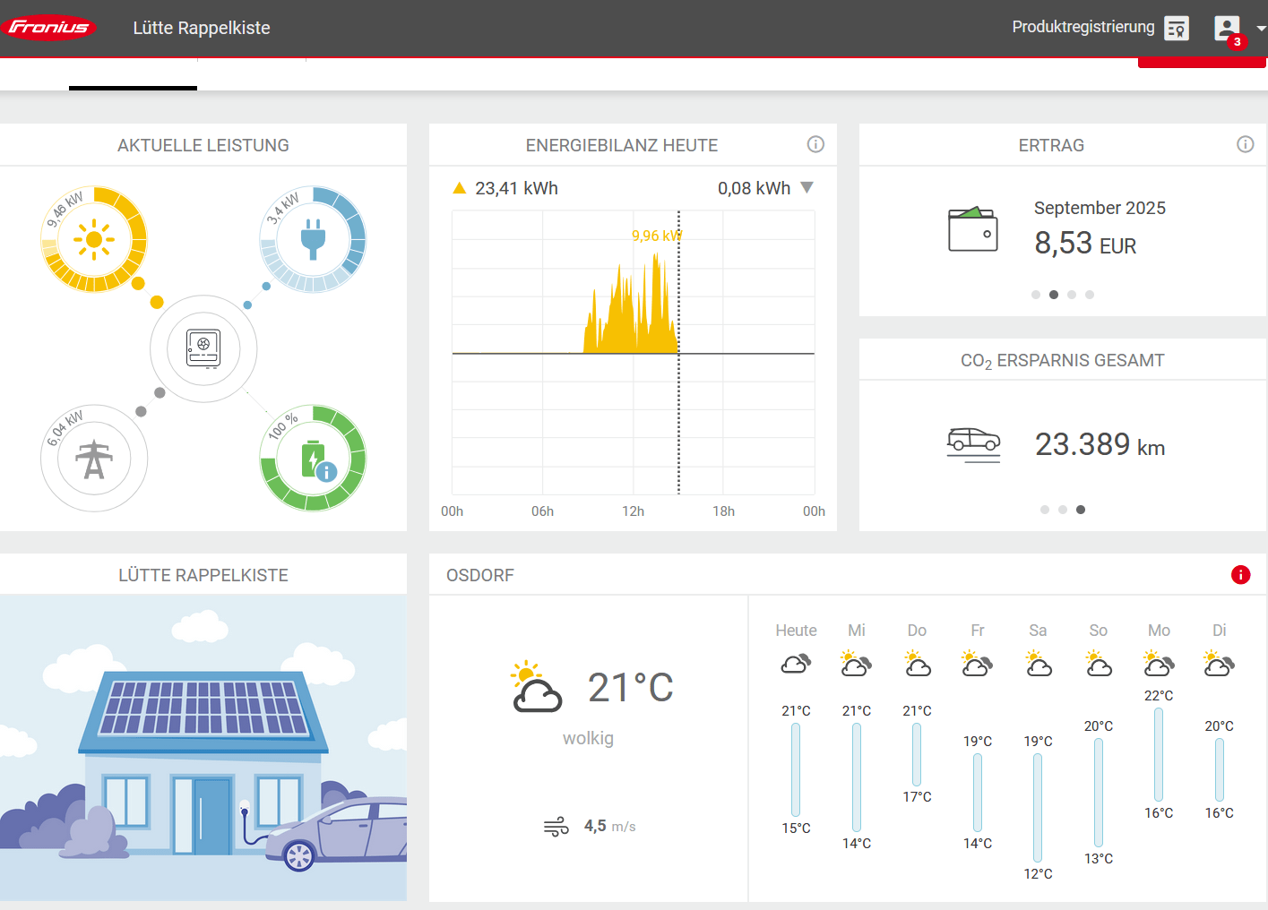Image resolution: width=1268 pixels, height=910 pixels.
Task: Click the Fronius logo
Action: pos(49,28)
